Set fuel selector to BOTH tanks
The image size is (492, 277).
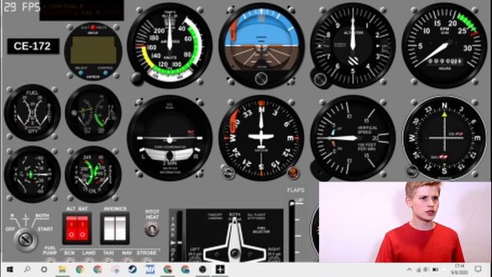click(x=234, y=215)
